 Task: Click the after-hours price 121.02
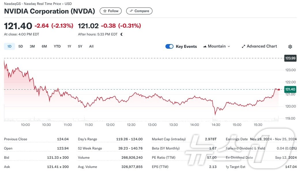pyautogui.click(x=88, y=26)
